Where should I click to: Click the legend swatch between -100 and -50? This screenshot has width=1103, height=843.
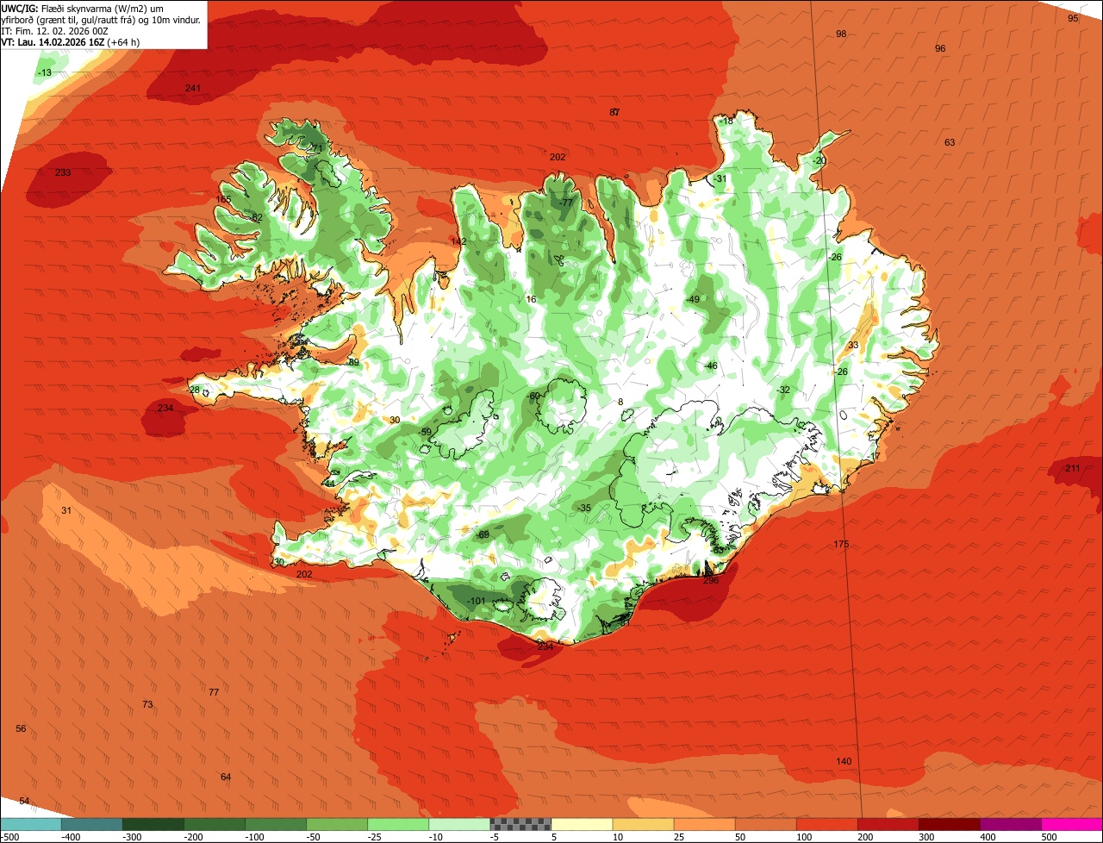coord(276,824)
